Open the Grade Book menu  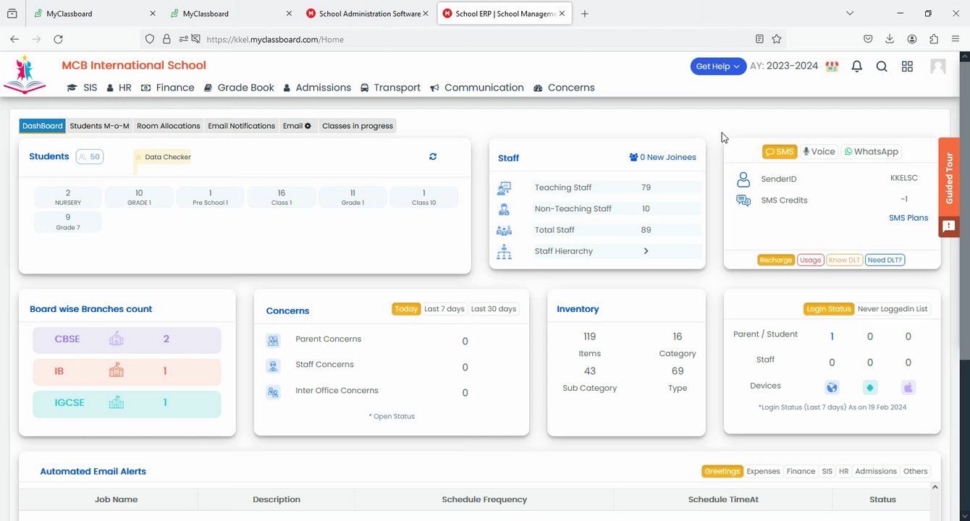tap(239, 88)
